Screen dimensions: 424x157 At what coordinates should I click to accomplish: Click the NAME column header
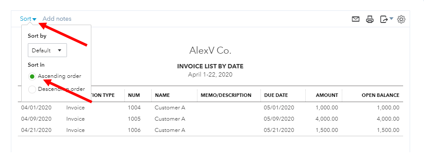[x=162, y=95]
